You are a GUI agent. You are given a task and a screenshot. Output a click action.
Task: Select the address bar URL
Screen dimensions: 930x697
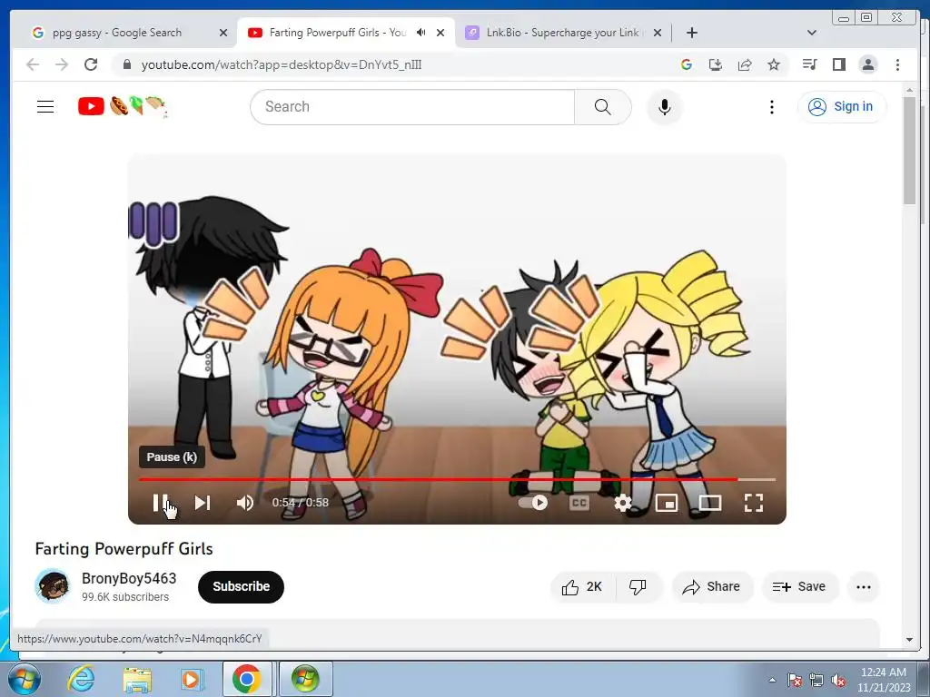click(282, 64)
